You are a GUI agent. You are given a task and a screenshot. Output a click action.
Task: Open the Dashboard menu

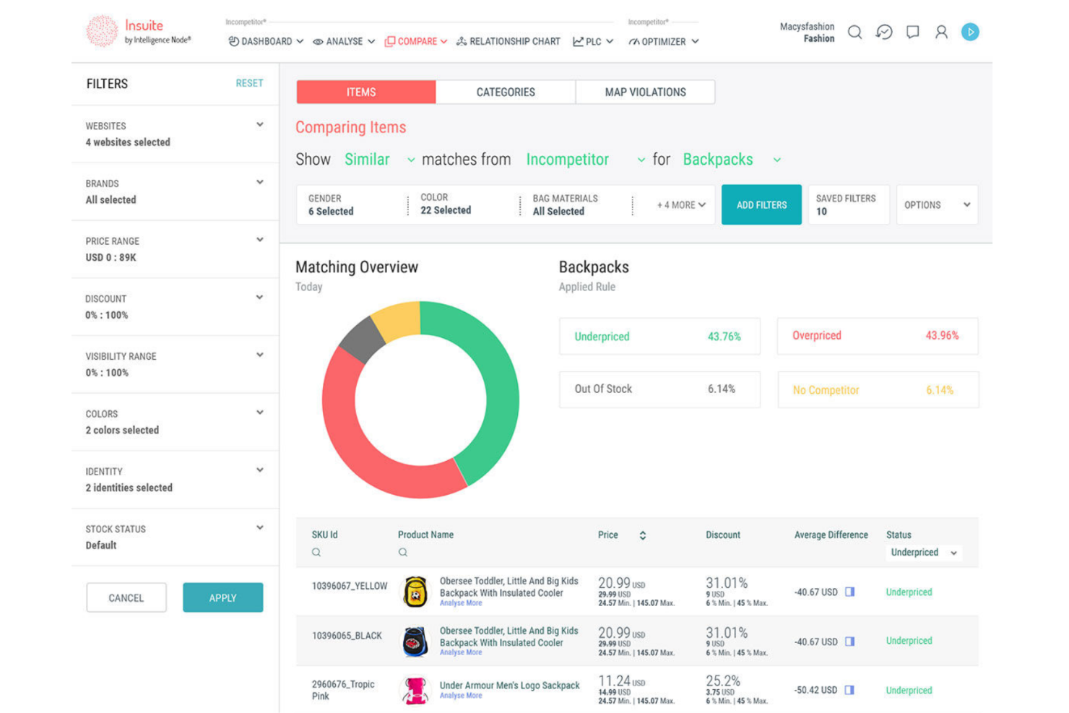coord(266,41)
